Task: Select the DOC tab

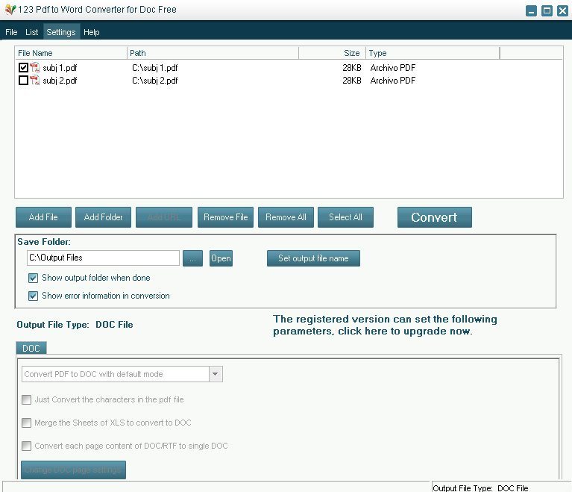Action: 31,348
